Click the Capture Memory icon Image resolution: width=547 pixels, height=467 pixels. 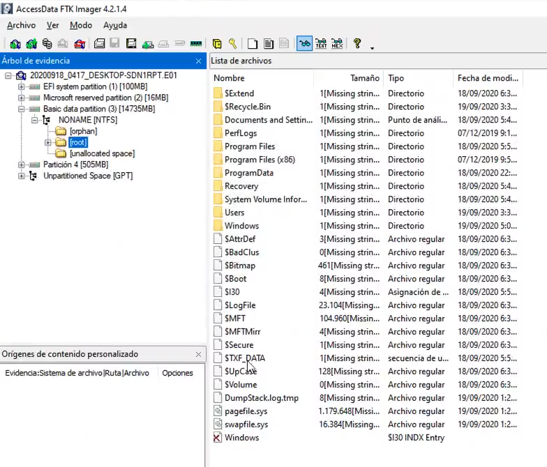pos(196,44)
